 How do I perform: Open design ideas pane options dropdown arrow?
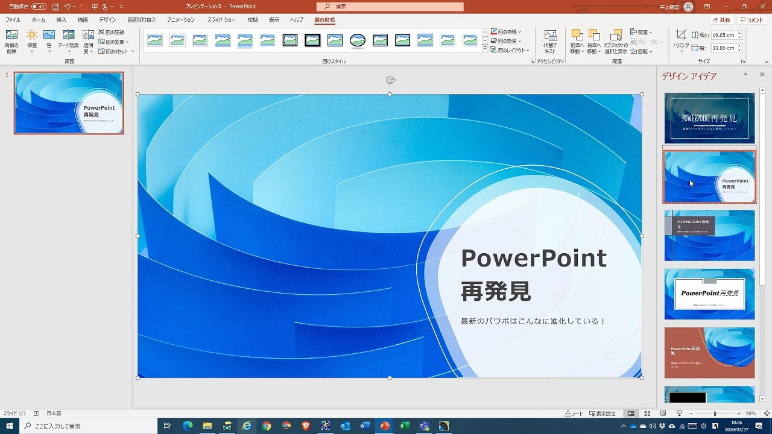click(745, 75)
